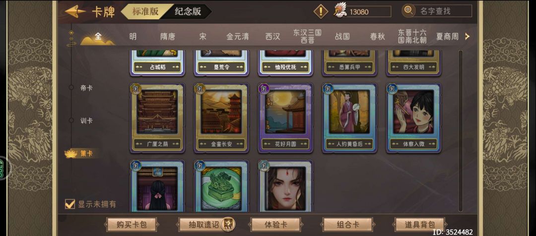
Task: Switch to 纪念版 edition
Action: 188,11
